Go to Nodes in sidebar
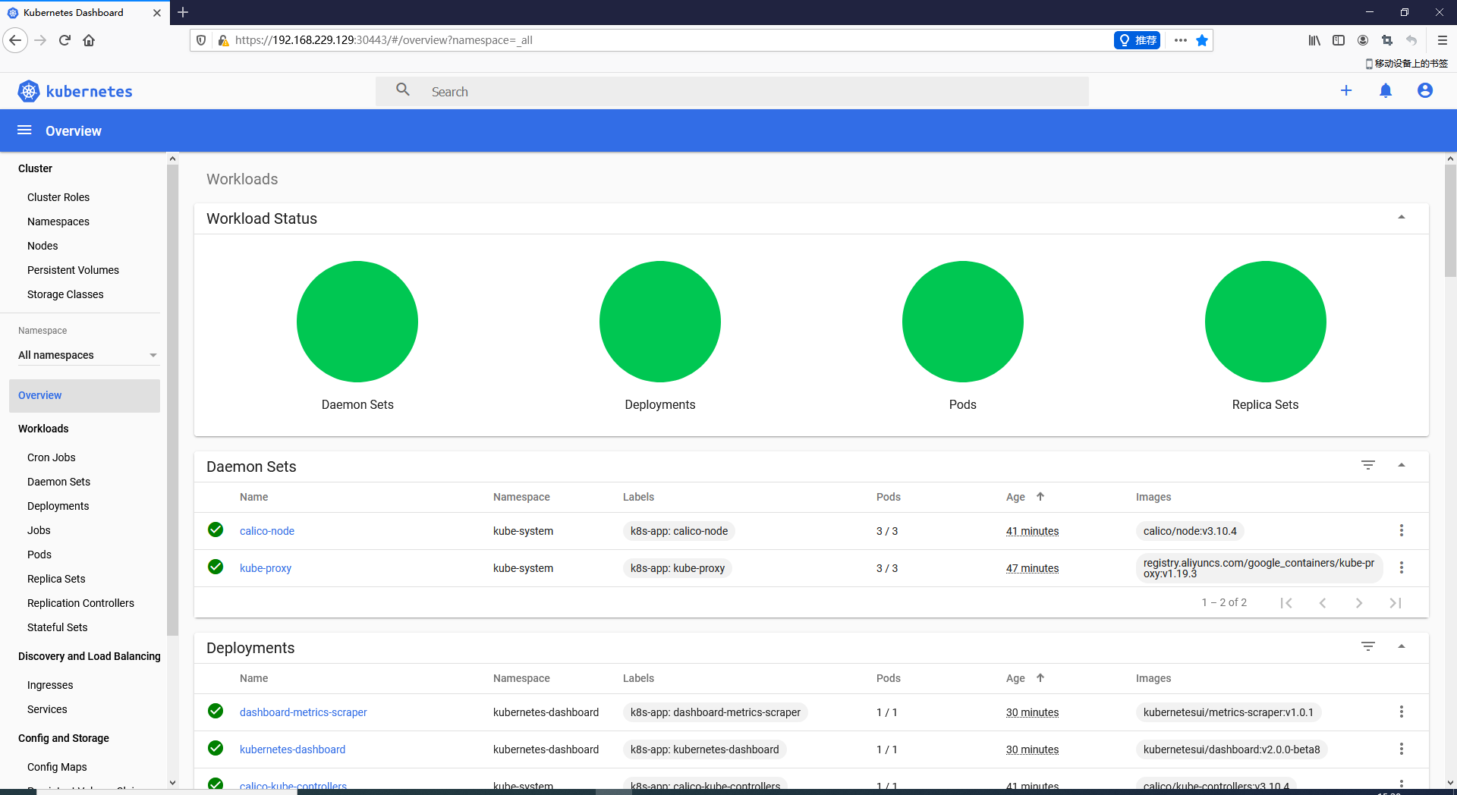 [x=42, y=246]
